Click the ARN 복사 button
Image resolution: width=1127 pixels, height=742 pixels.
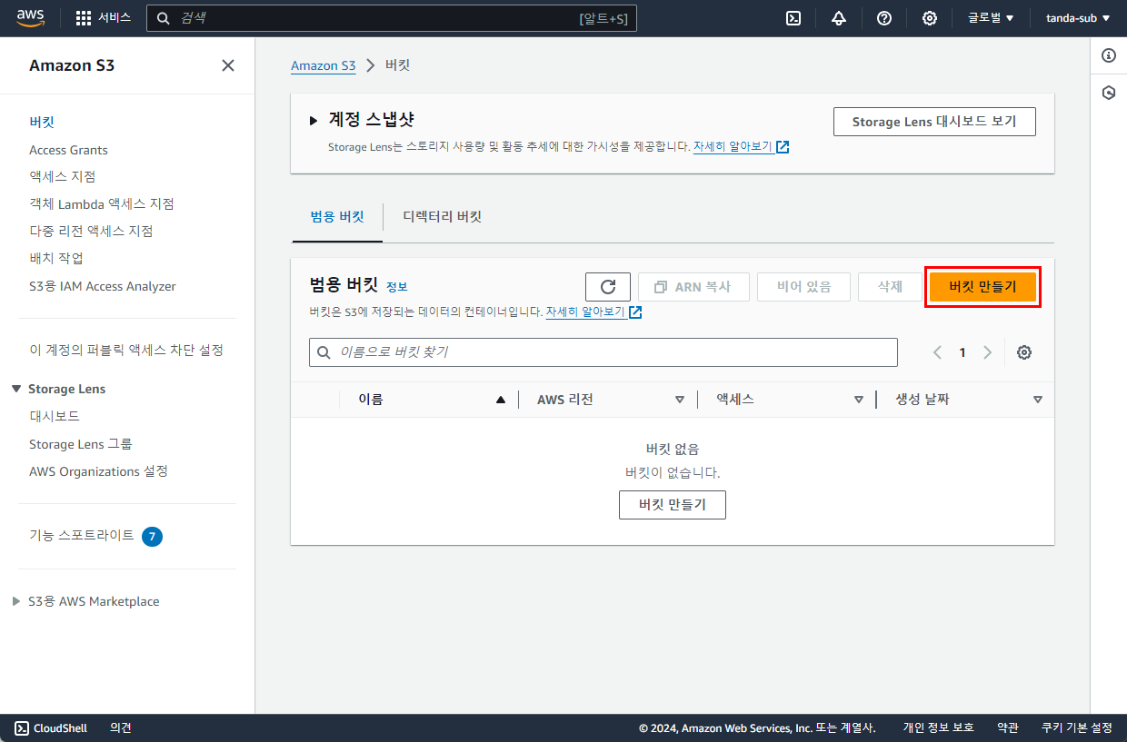point(693,287)
